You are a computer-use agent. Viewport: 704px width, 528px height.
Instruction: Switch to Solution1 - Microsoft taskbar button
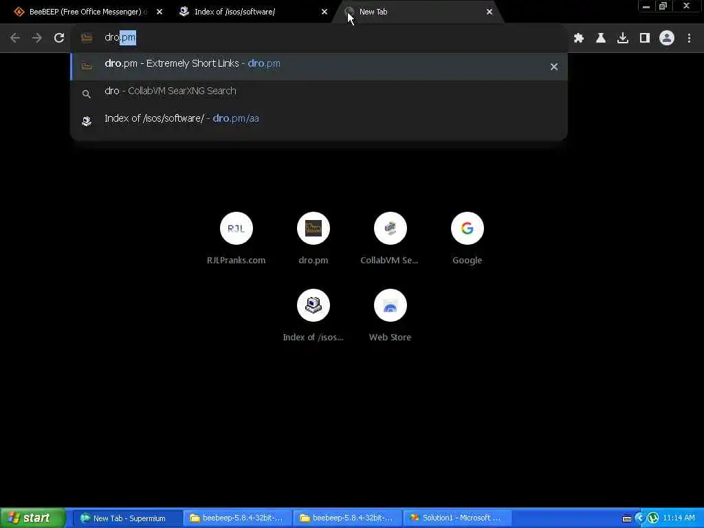(x=458, y=518)
